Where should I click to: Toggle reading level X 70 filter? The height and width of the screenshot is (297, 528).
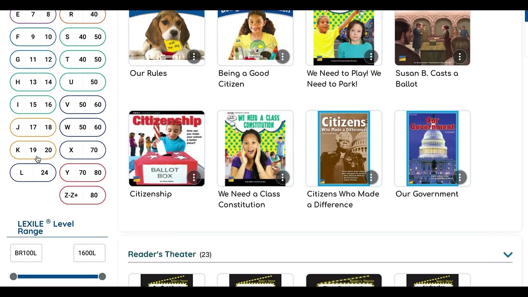[82, 150]
